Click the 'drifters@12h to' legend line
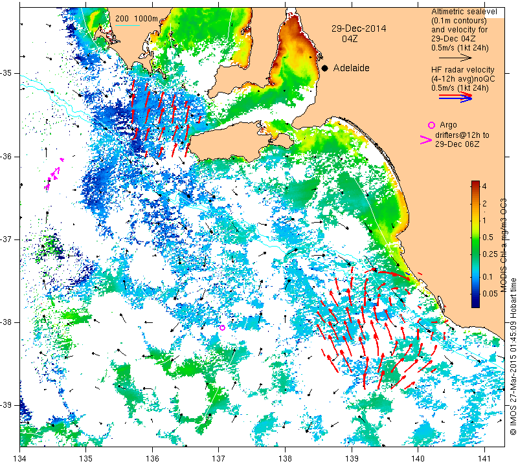Viewport: 518px width, 466px height. [462, 135]
